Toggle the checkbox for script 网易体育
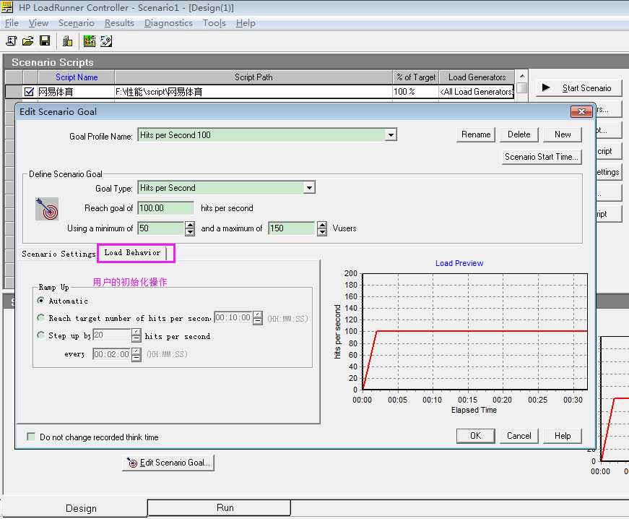The width and height of the screenshot is (629, 519). pyautogui.click(x=29, y=92)
